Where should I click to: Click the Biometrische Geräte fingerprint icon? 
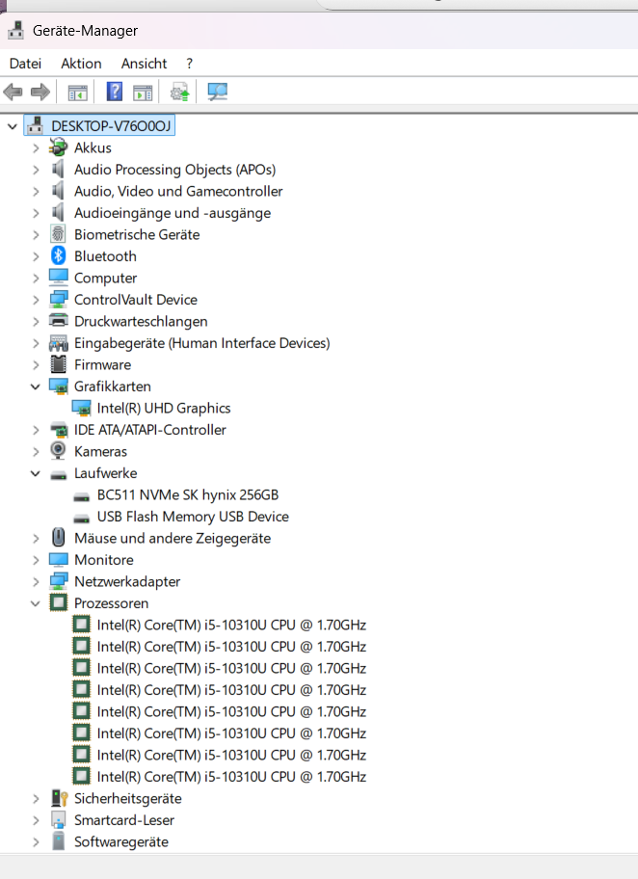click(58, 234)
